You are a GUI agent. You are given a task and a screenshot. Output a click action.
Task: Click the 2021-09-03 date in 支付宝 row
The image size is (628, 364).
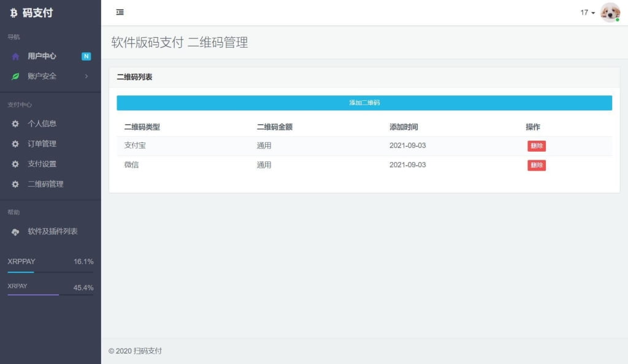[407, 146]
